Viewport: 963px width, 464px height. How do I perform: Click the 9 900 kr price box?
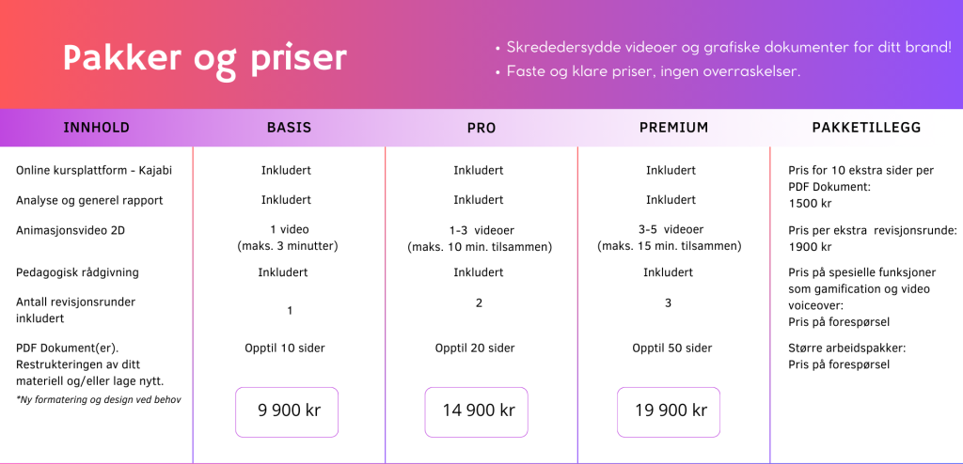tap(287, 411)
